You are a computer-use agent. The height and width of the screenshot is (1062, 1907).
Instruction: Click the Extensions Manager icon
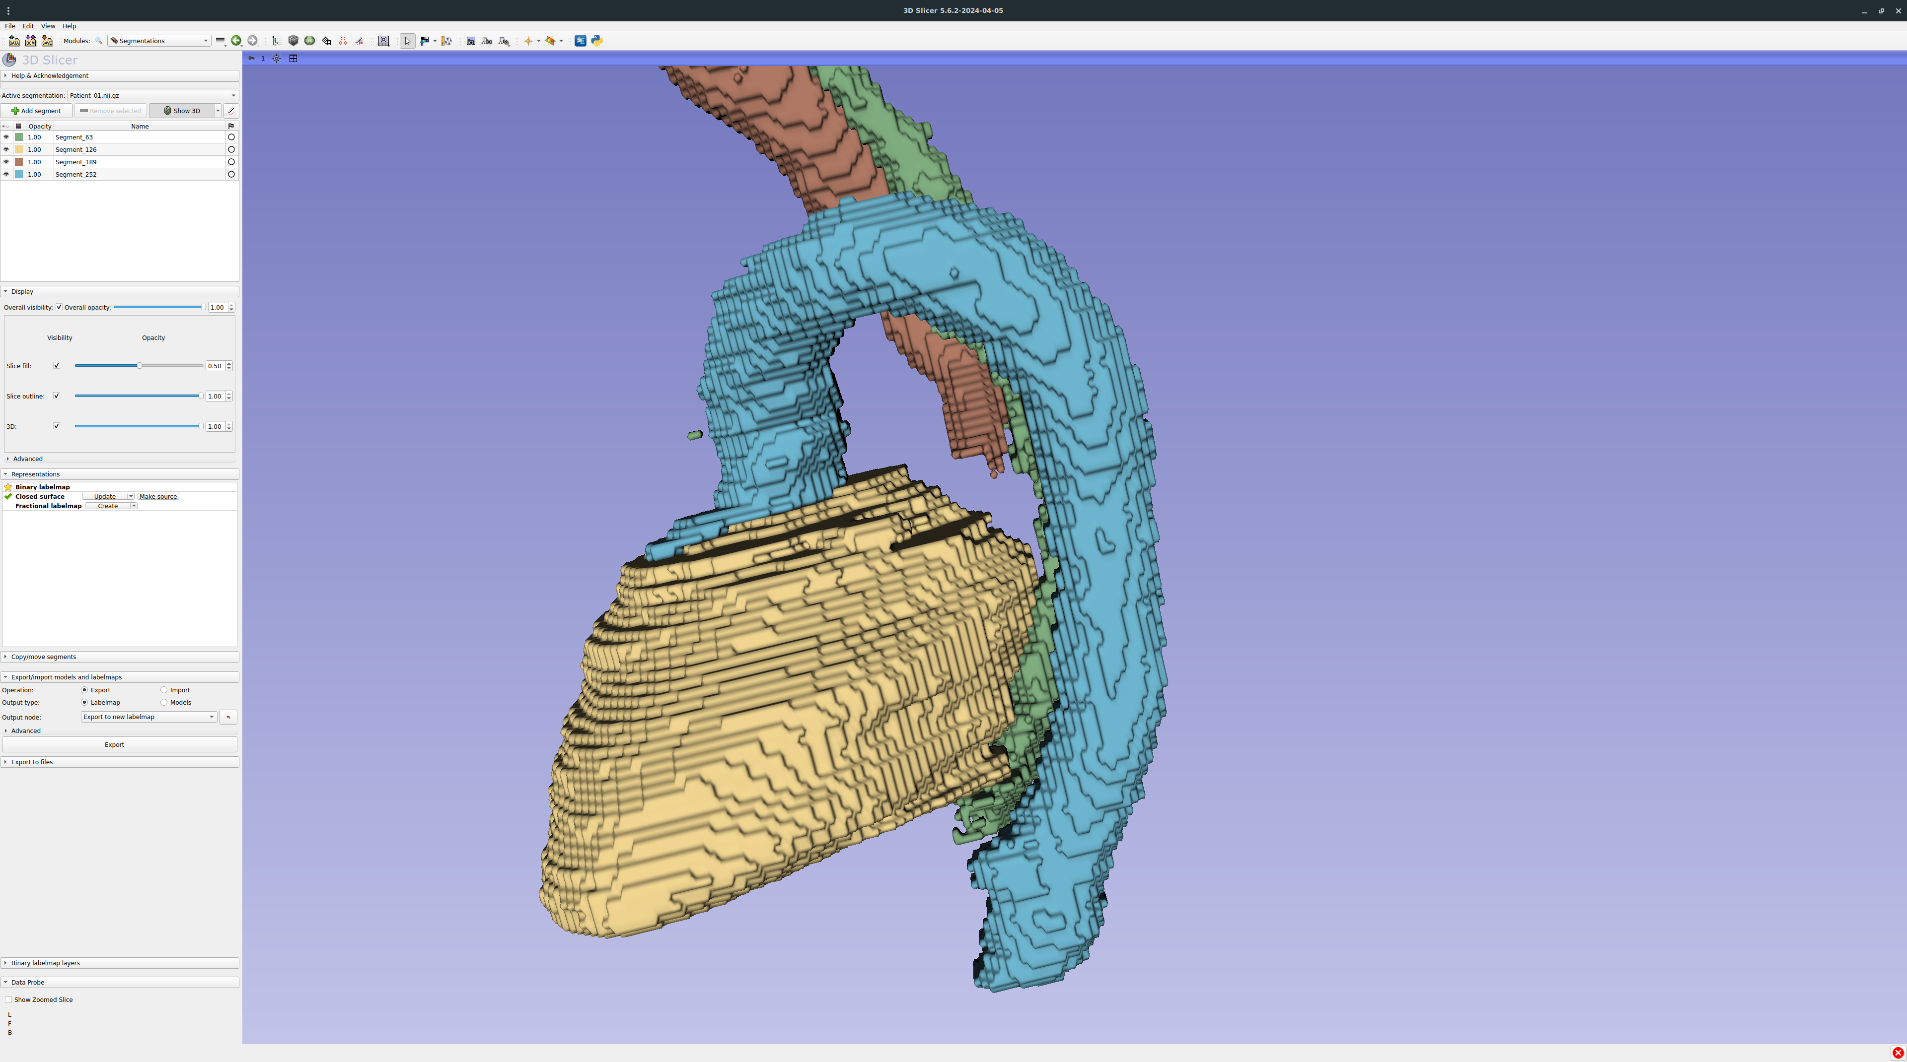coord(581,41)
